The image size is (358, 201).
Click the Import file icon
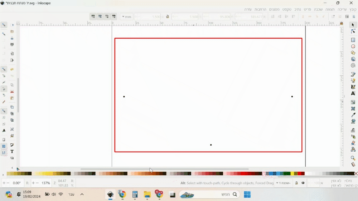point(12,53)
